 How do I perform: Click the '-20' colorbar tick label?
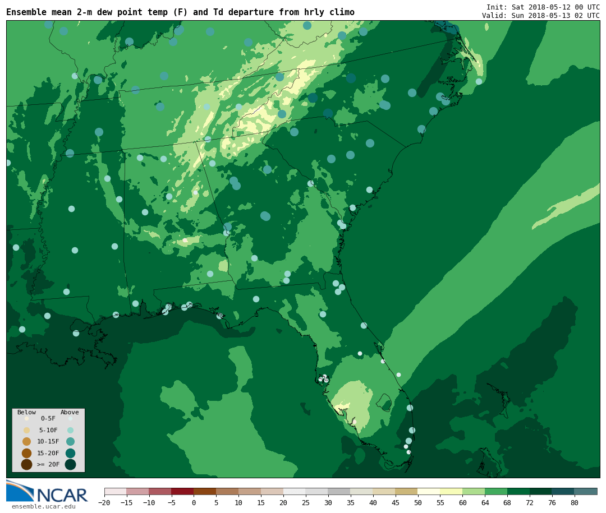pos(104,502)
